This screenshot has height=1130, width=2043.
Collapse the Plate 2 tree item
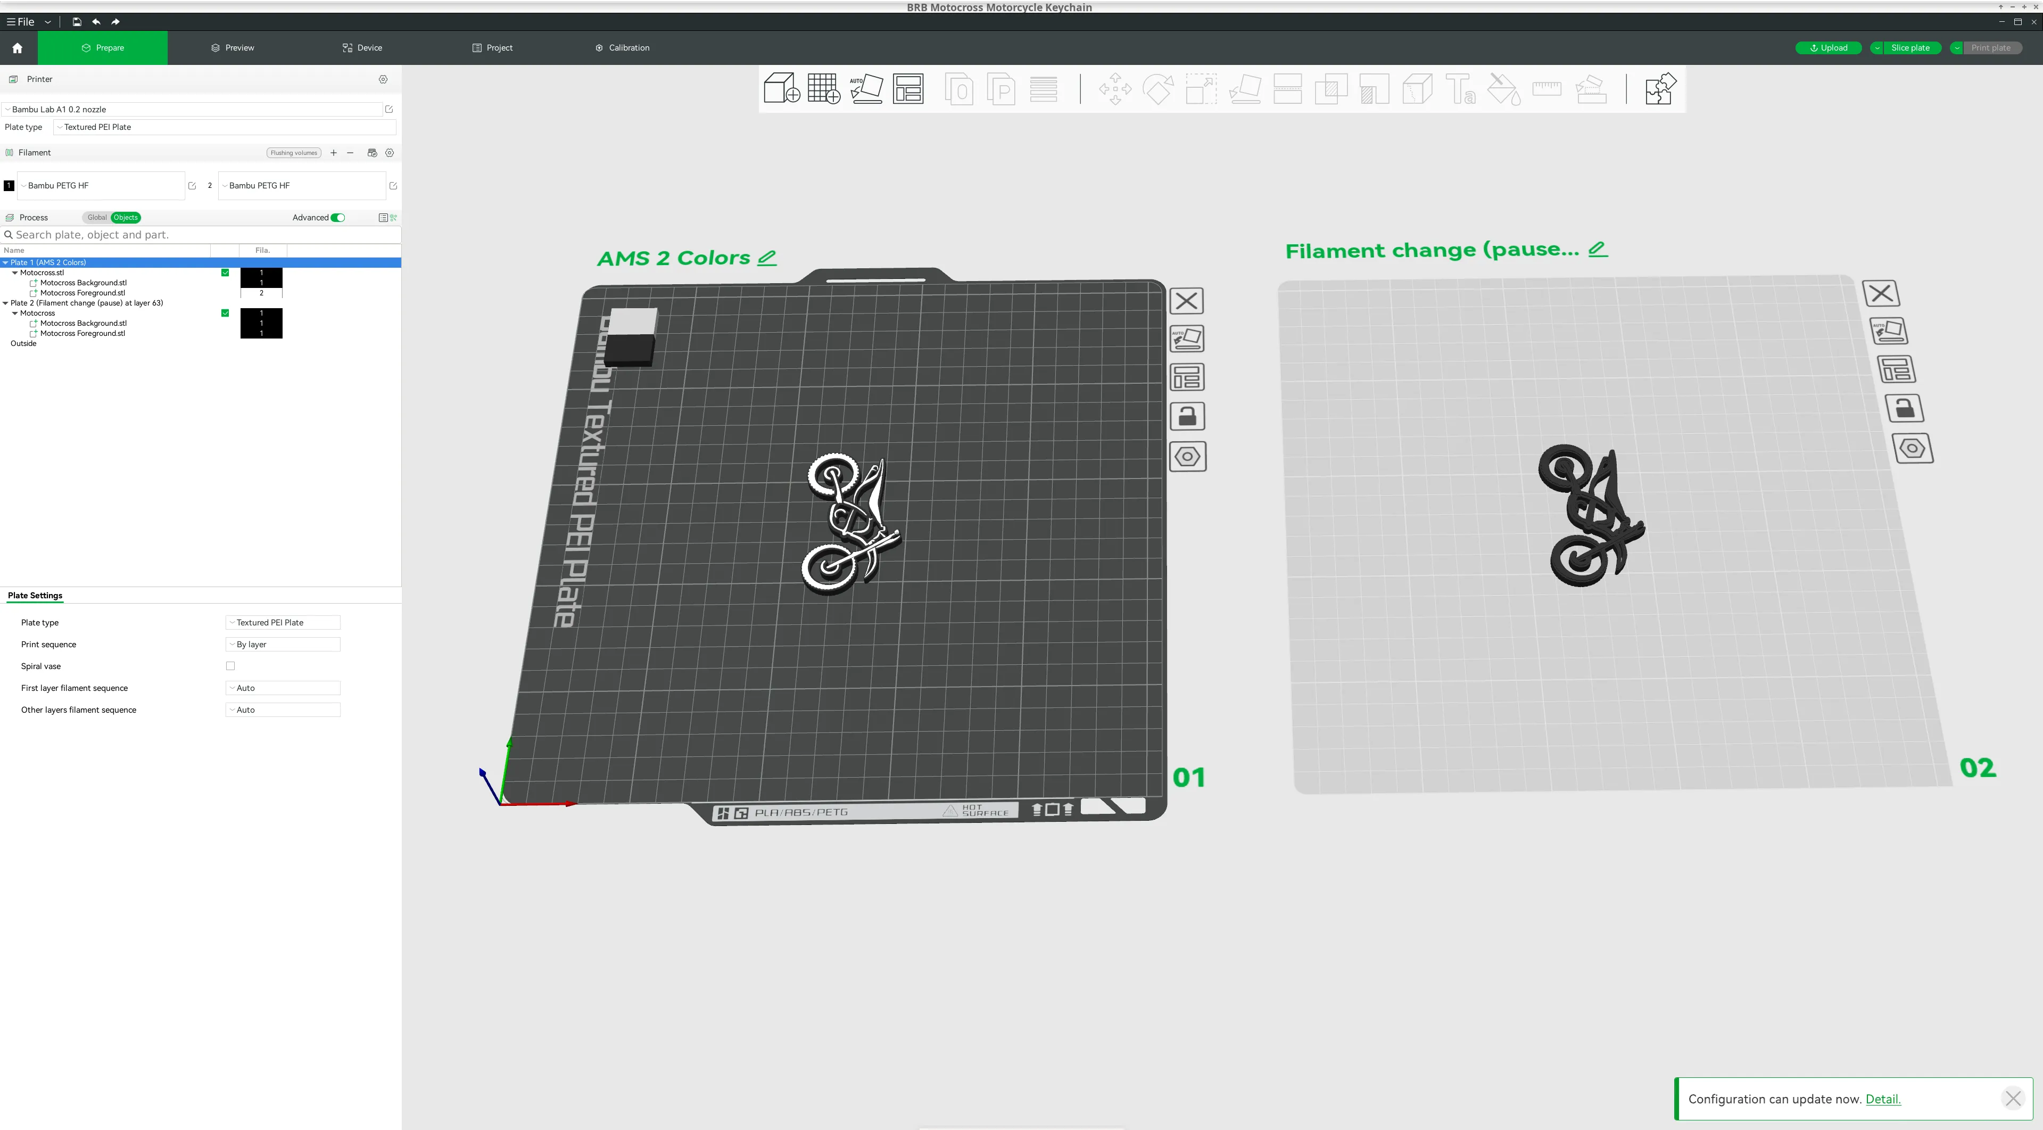pos(5,303)
